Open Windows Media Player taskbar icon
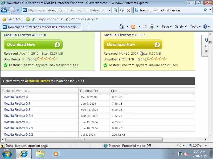The height and width of the screenshot is (159, 213). click(x=56, y=154)
